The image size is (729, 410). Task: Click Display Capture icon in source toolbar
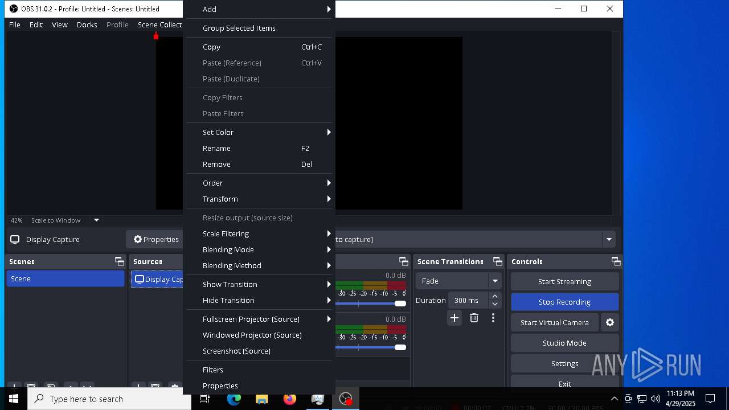coord(15,239)
